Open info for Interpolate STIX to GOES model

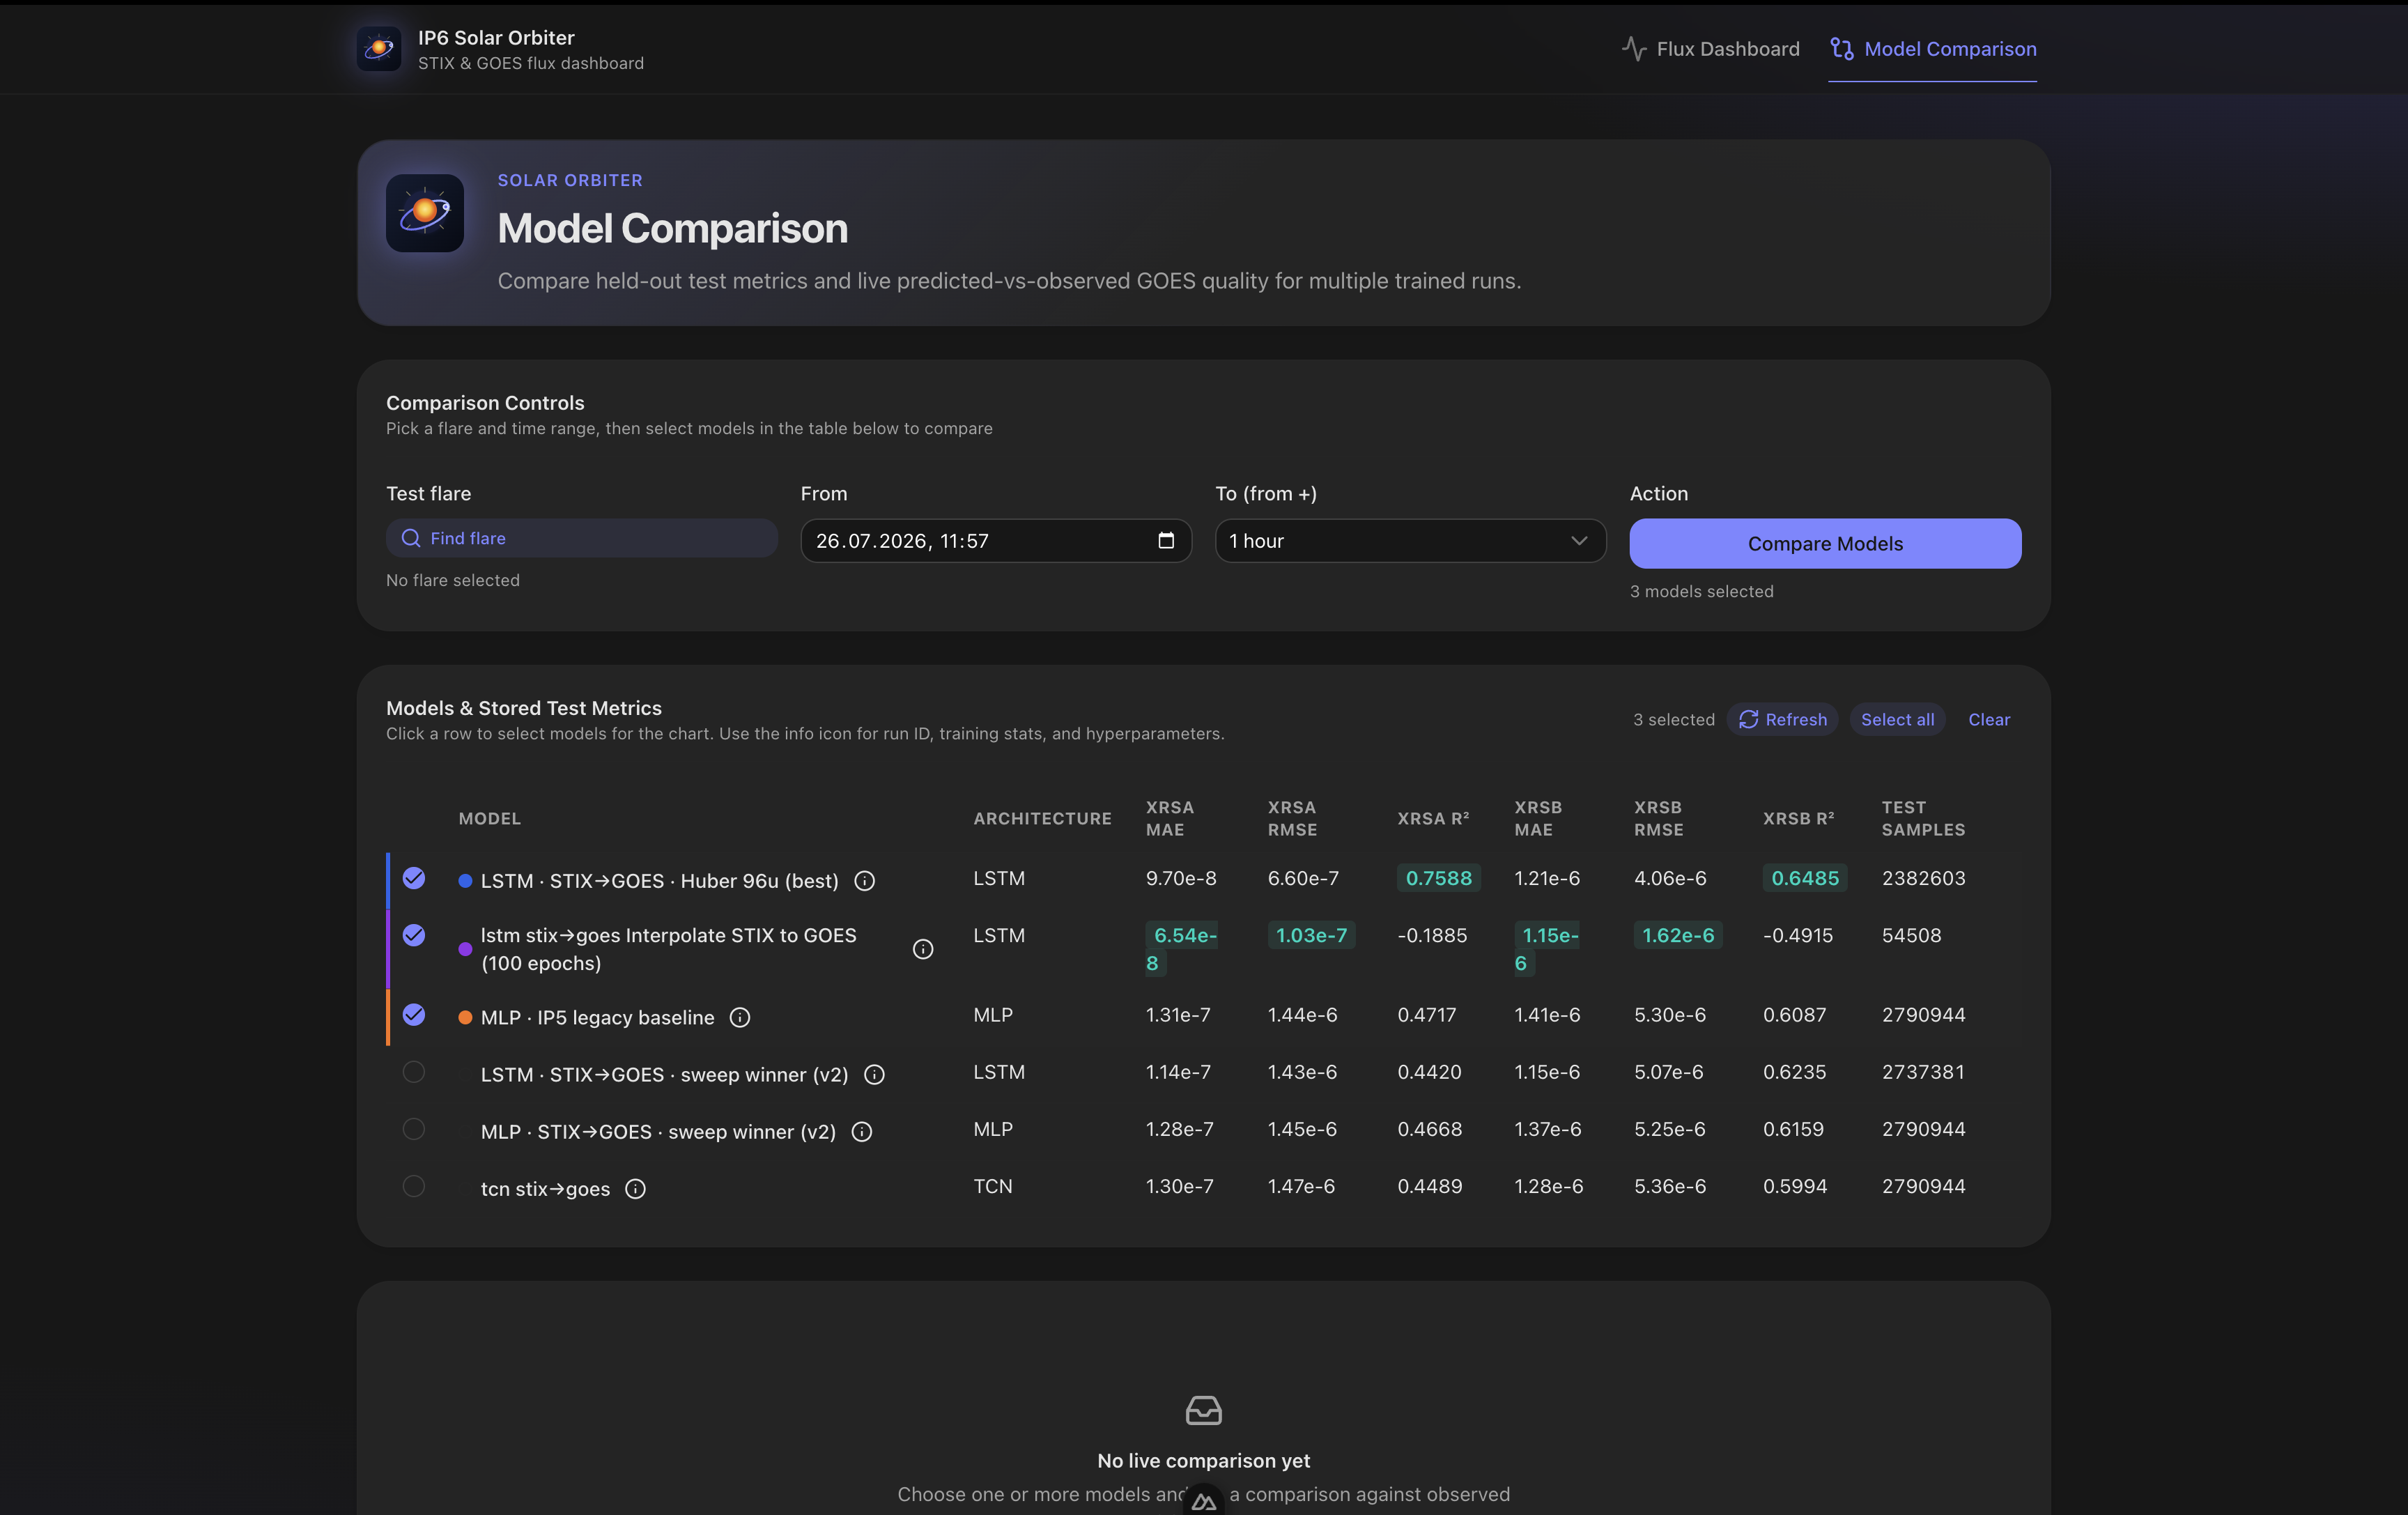923,949
